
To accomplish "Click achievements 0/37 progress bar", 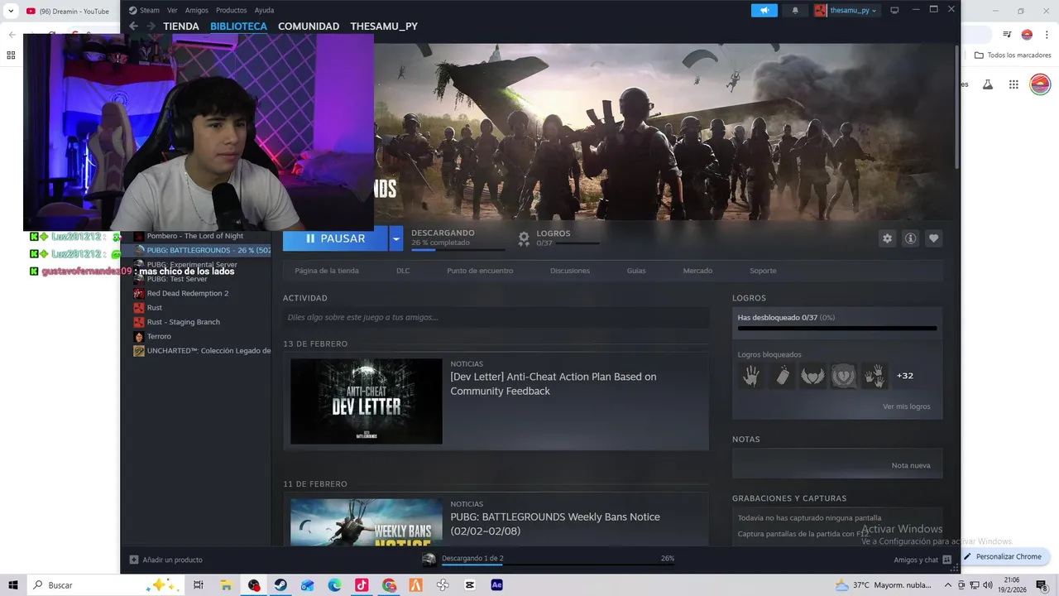I will (837, 328).
